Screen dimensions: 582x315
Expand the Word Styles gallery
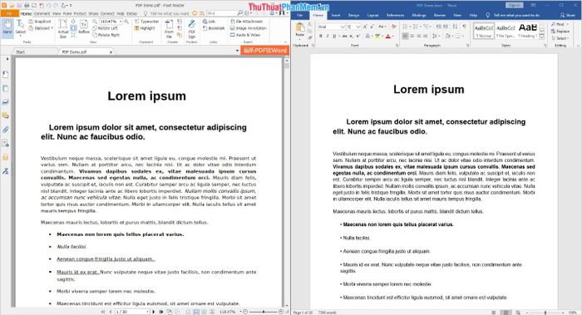(541, 37)
